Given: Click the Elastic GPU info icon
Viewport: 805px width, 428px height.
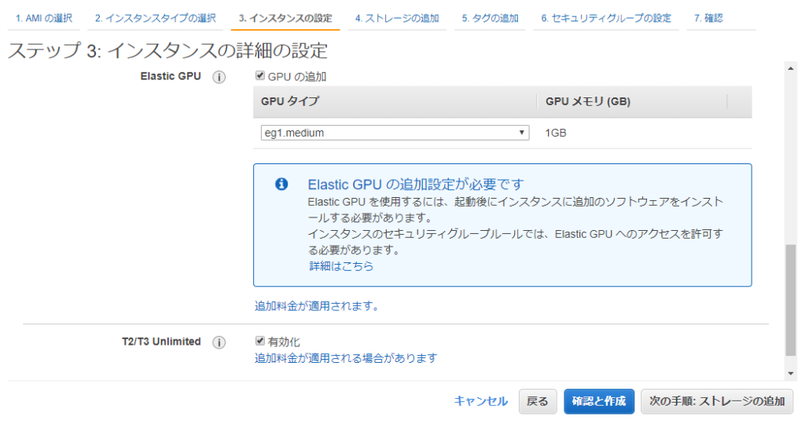Looking at the screenshot, I should (219, 77).
